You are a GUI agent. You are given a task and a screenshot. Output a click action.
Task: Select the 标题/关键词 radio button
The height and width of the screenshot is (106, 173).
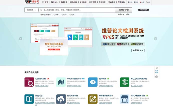(x=41, y=15)
